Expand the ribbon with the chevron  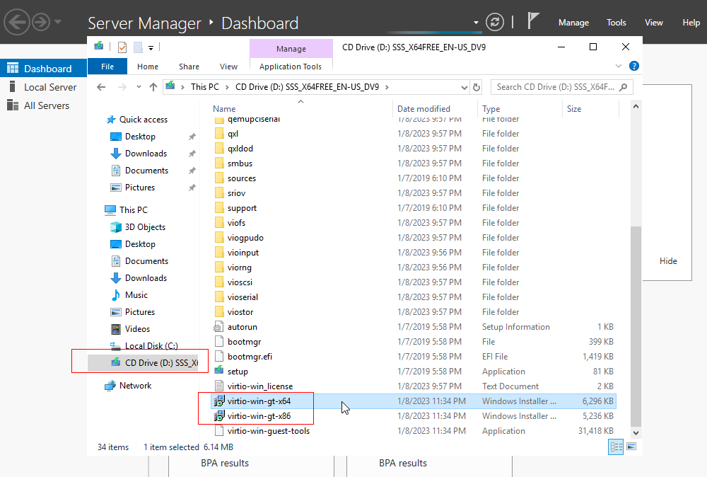click(618, 66)
